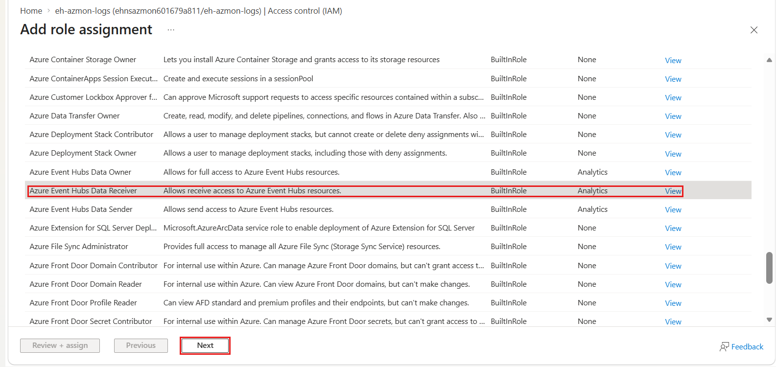Select the Azure File Sync Administrator role name
The image size is (776, 367).
[79, 246]
